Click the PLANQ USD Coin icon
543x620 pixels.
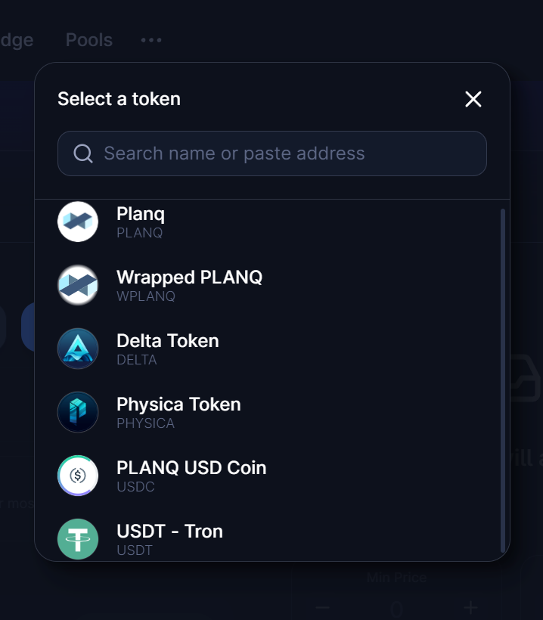tap(78, 476)
